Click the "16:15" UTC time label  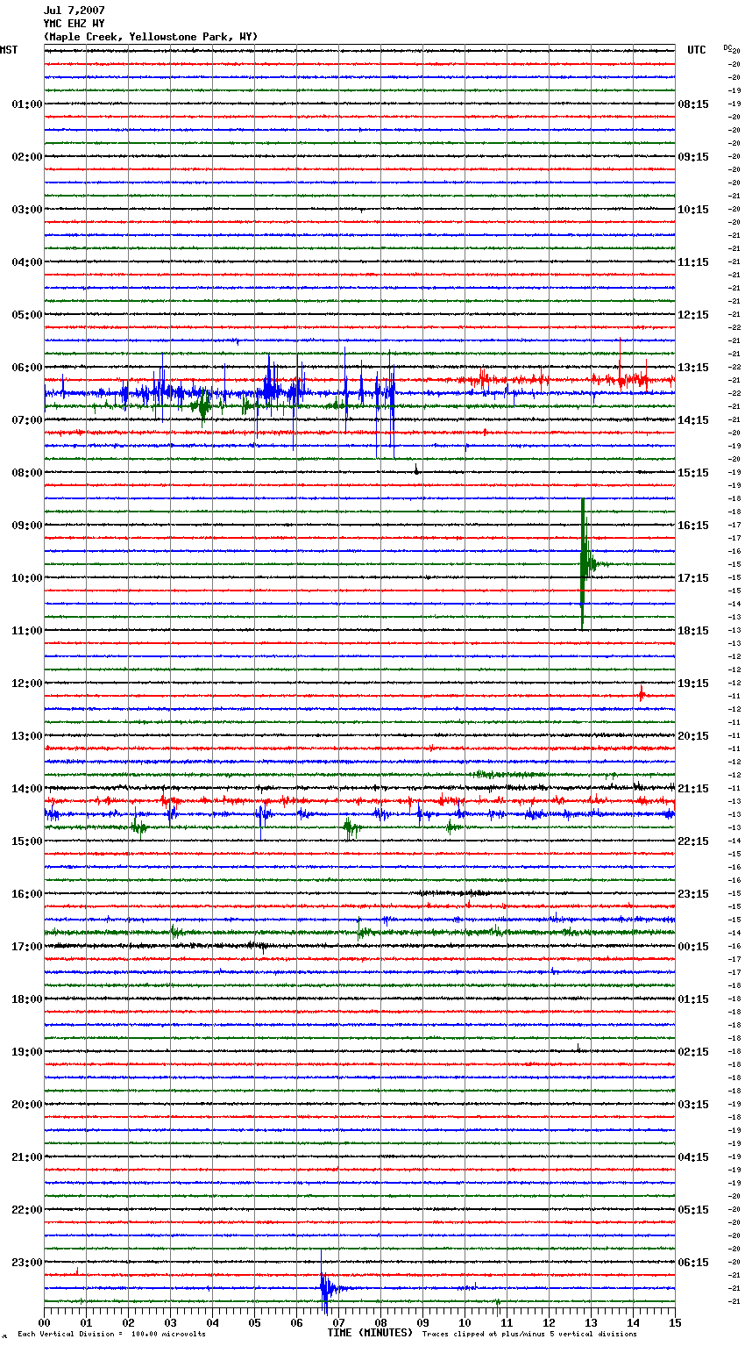tap(693, 526)
